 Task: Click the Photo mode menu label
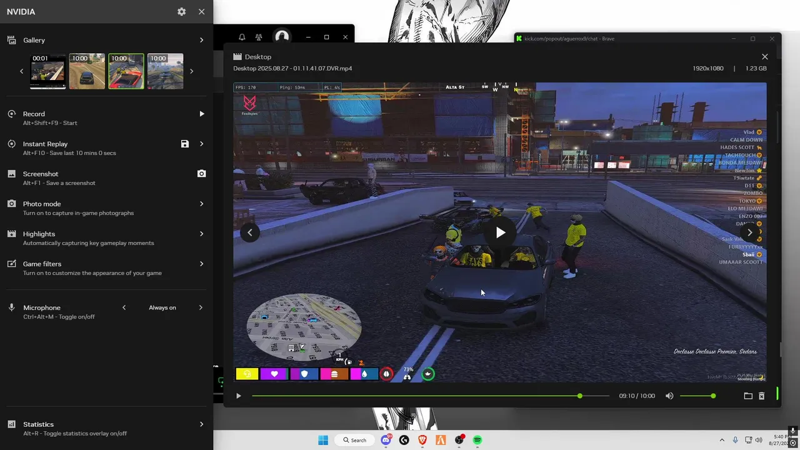click(x=42, y=204)
